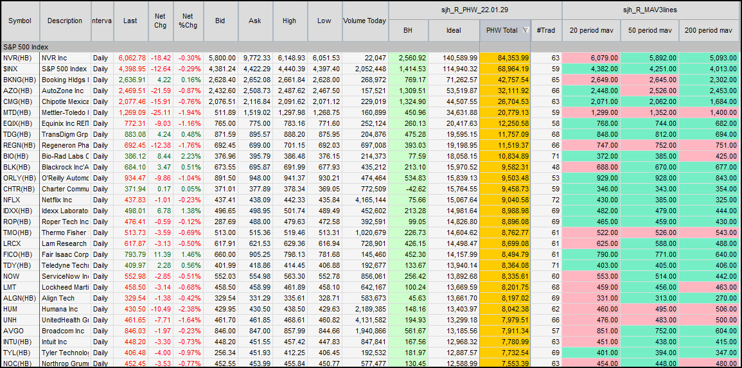Select the $INX symbol cell

pyautogui.click(x=21, y=69)
